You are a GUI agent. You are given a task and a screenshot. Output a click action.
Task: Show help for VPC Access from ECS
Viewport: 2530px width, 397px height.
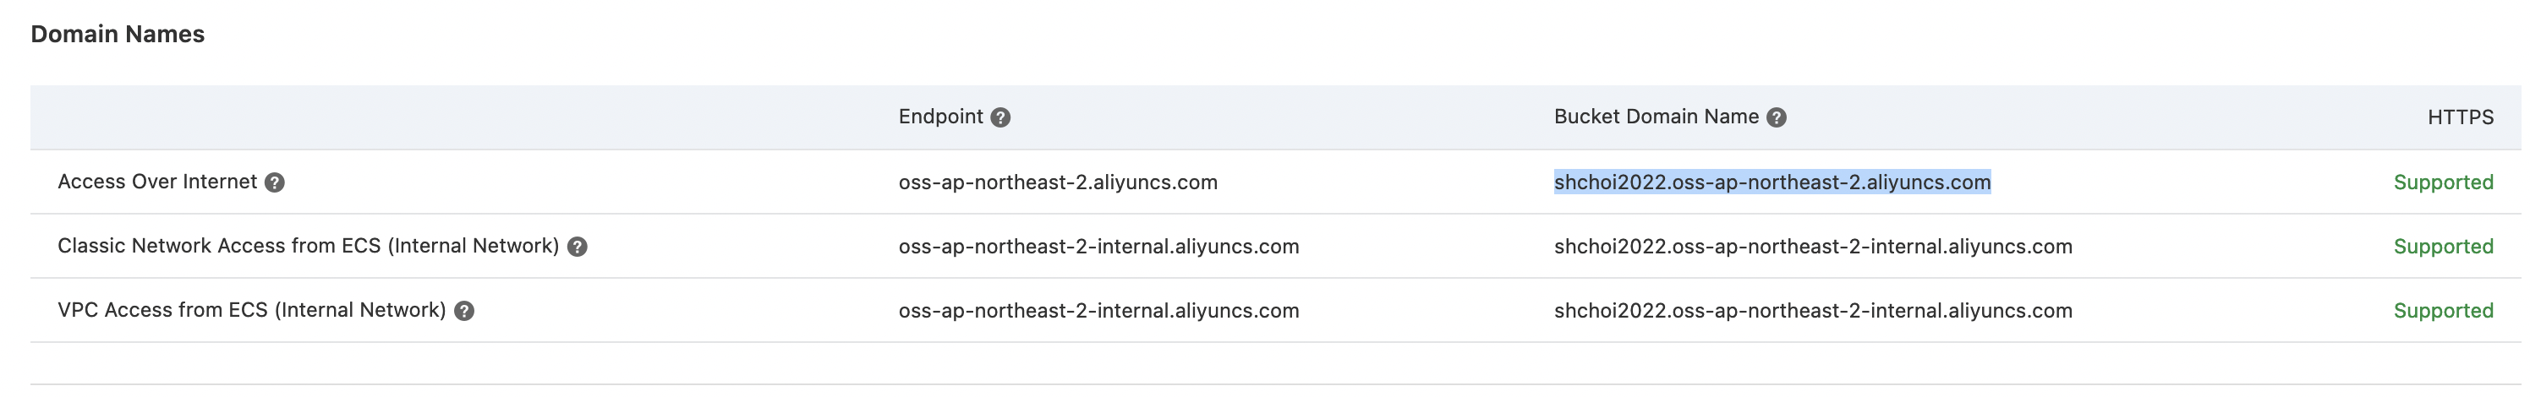click(464, 311)
